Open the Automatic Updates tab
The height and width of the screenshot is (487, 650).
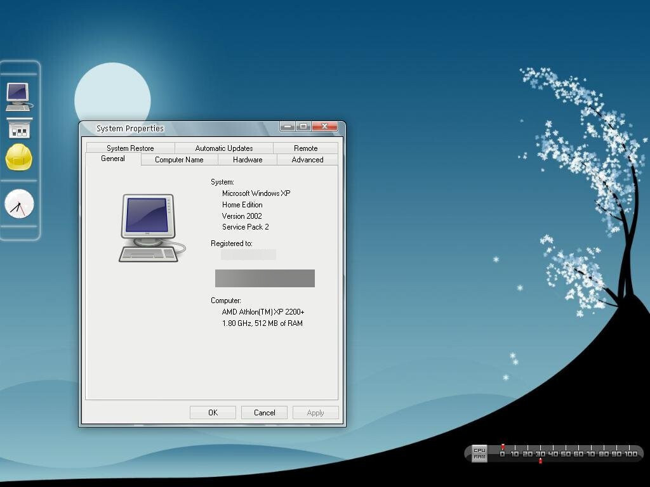tap(225, 148)
